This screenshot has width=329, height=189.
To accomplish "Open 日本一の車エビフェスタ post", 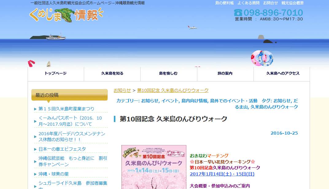I will (62, 149).
